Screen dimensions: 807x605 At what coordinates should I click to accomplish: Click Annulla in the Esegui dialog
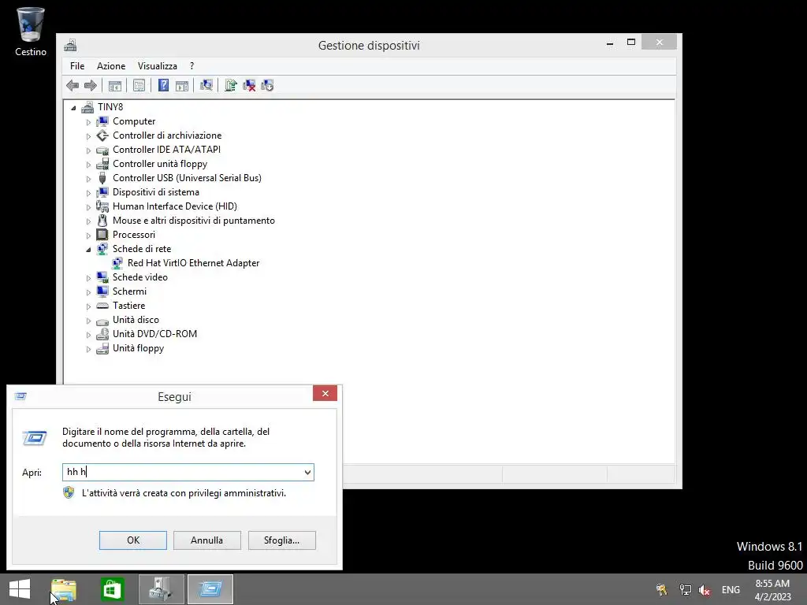(207, 540)
